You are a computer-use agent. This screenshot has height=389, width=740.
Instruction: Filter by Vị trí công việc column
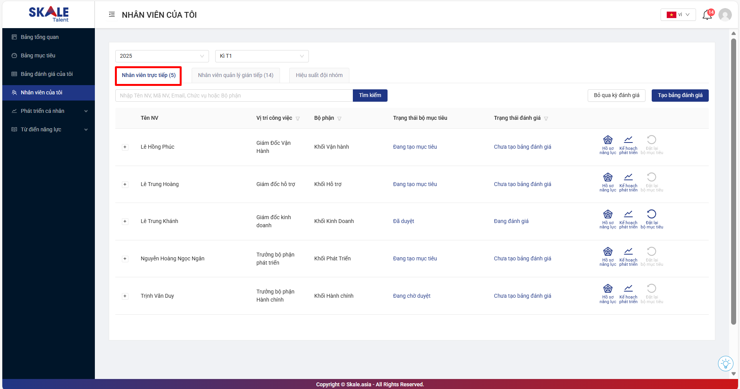coord(298,119)
